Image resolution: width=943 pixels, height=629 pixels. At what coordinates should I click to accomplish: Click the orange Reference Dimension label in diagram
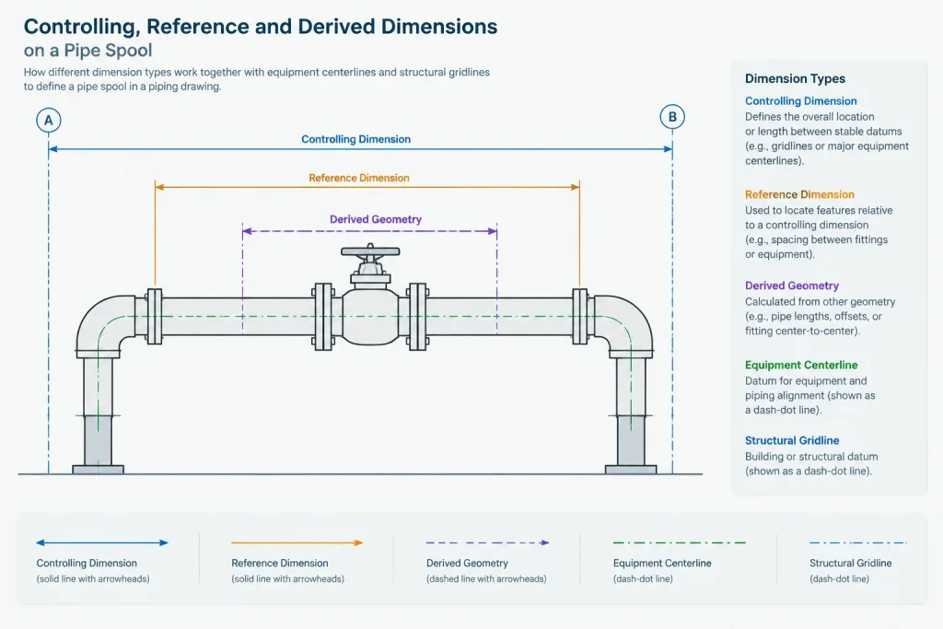point(359,178)
